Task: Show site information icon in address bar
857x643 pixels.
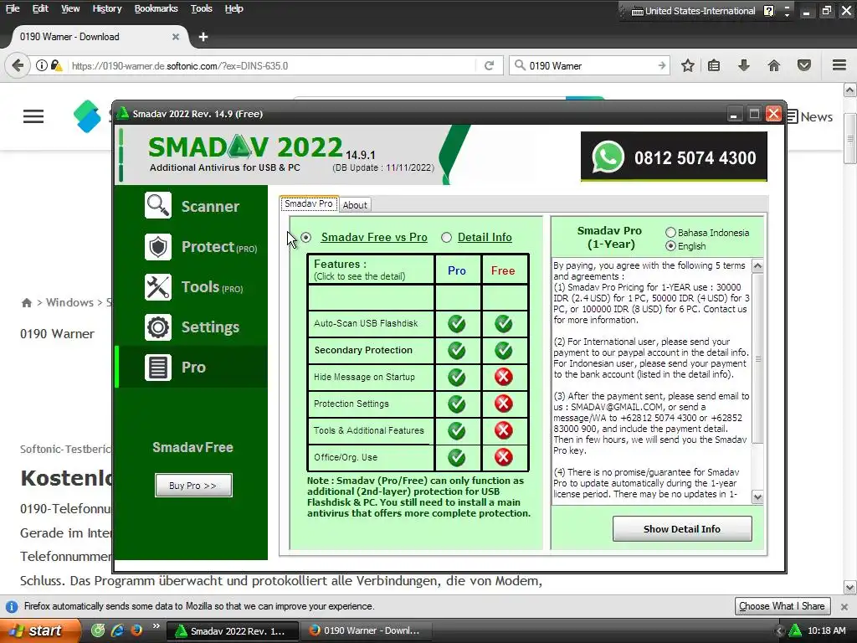Action: tap(42, 65)
